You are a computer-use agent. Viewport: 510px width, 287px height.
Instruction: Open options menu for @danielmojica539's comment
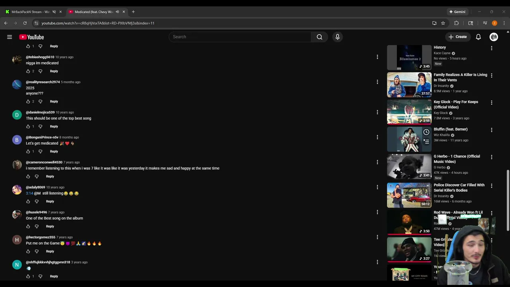[377, 112]
